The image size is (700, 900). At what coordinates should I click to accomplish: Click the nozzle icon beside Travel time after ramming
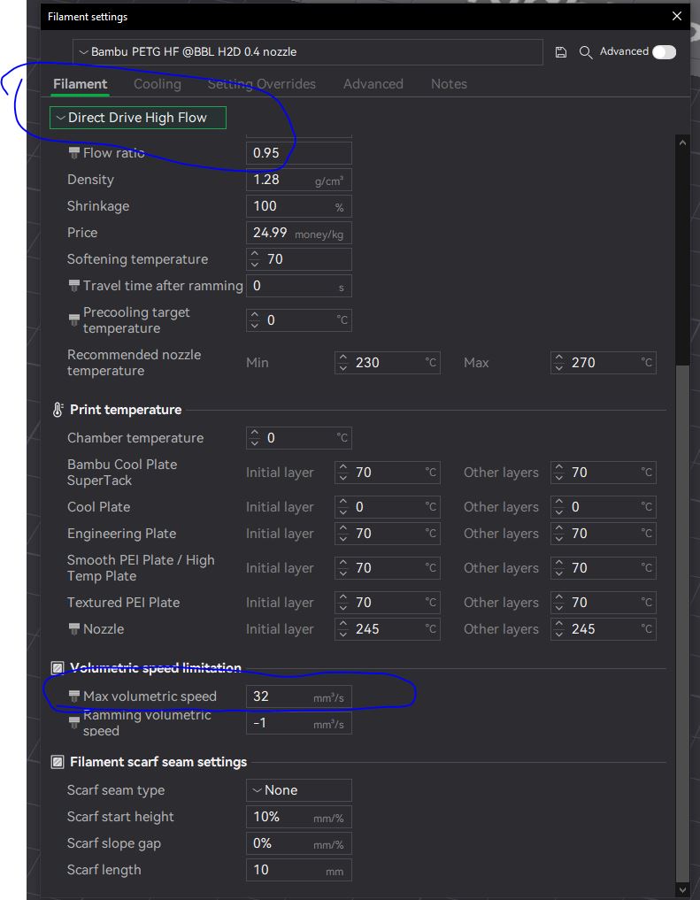74,286
